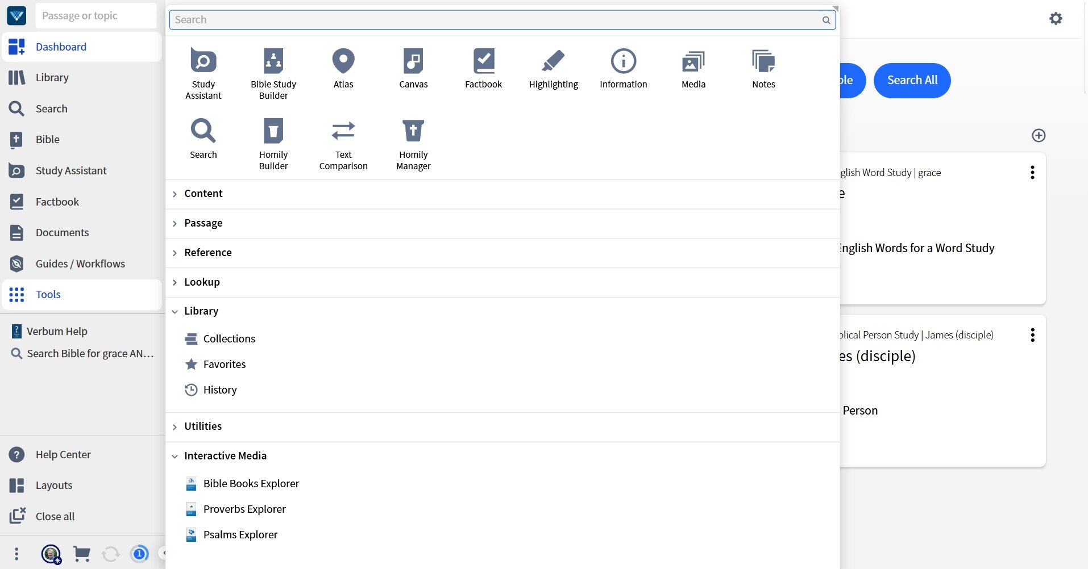
Task: Open Favorites under Library
Action: tap(224, 364)
